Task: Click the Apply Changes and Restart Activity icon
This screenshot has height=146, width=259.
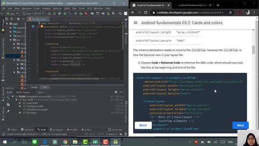Action: [54, 13]
